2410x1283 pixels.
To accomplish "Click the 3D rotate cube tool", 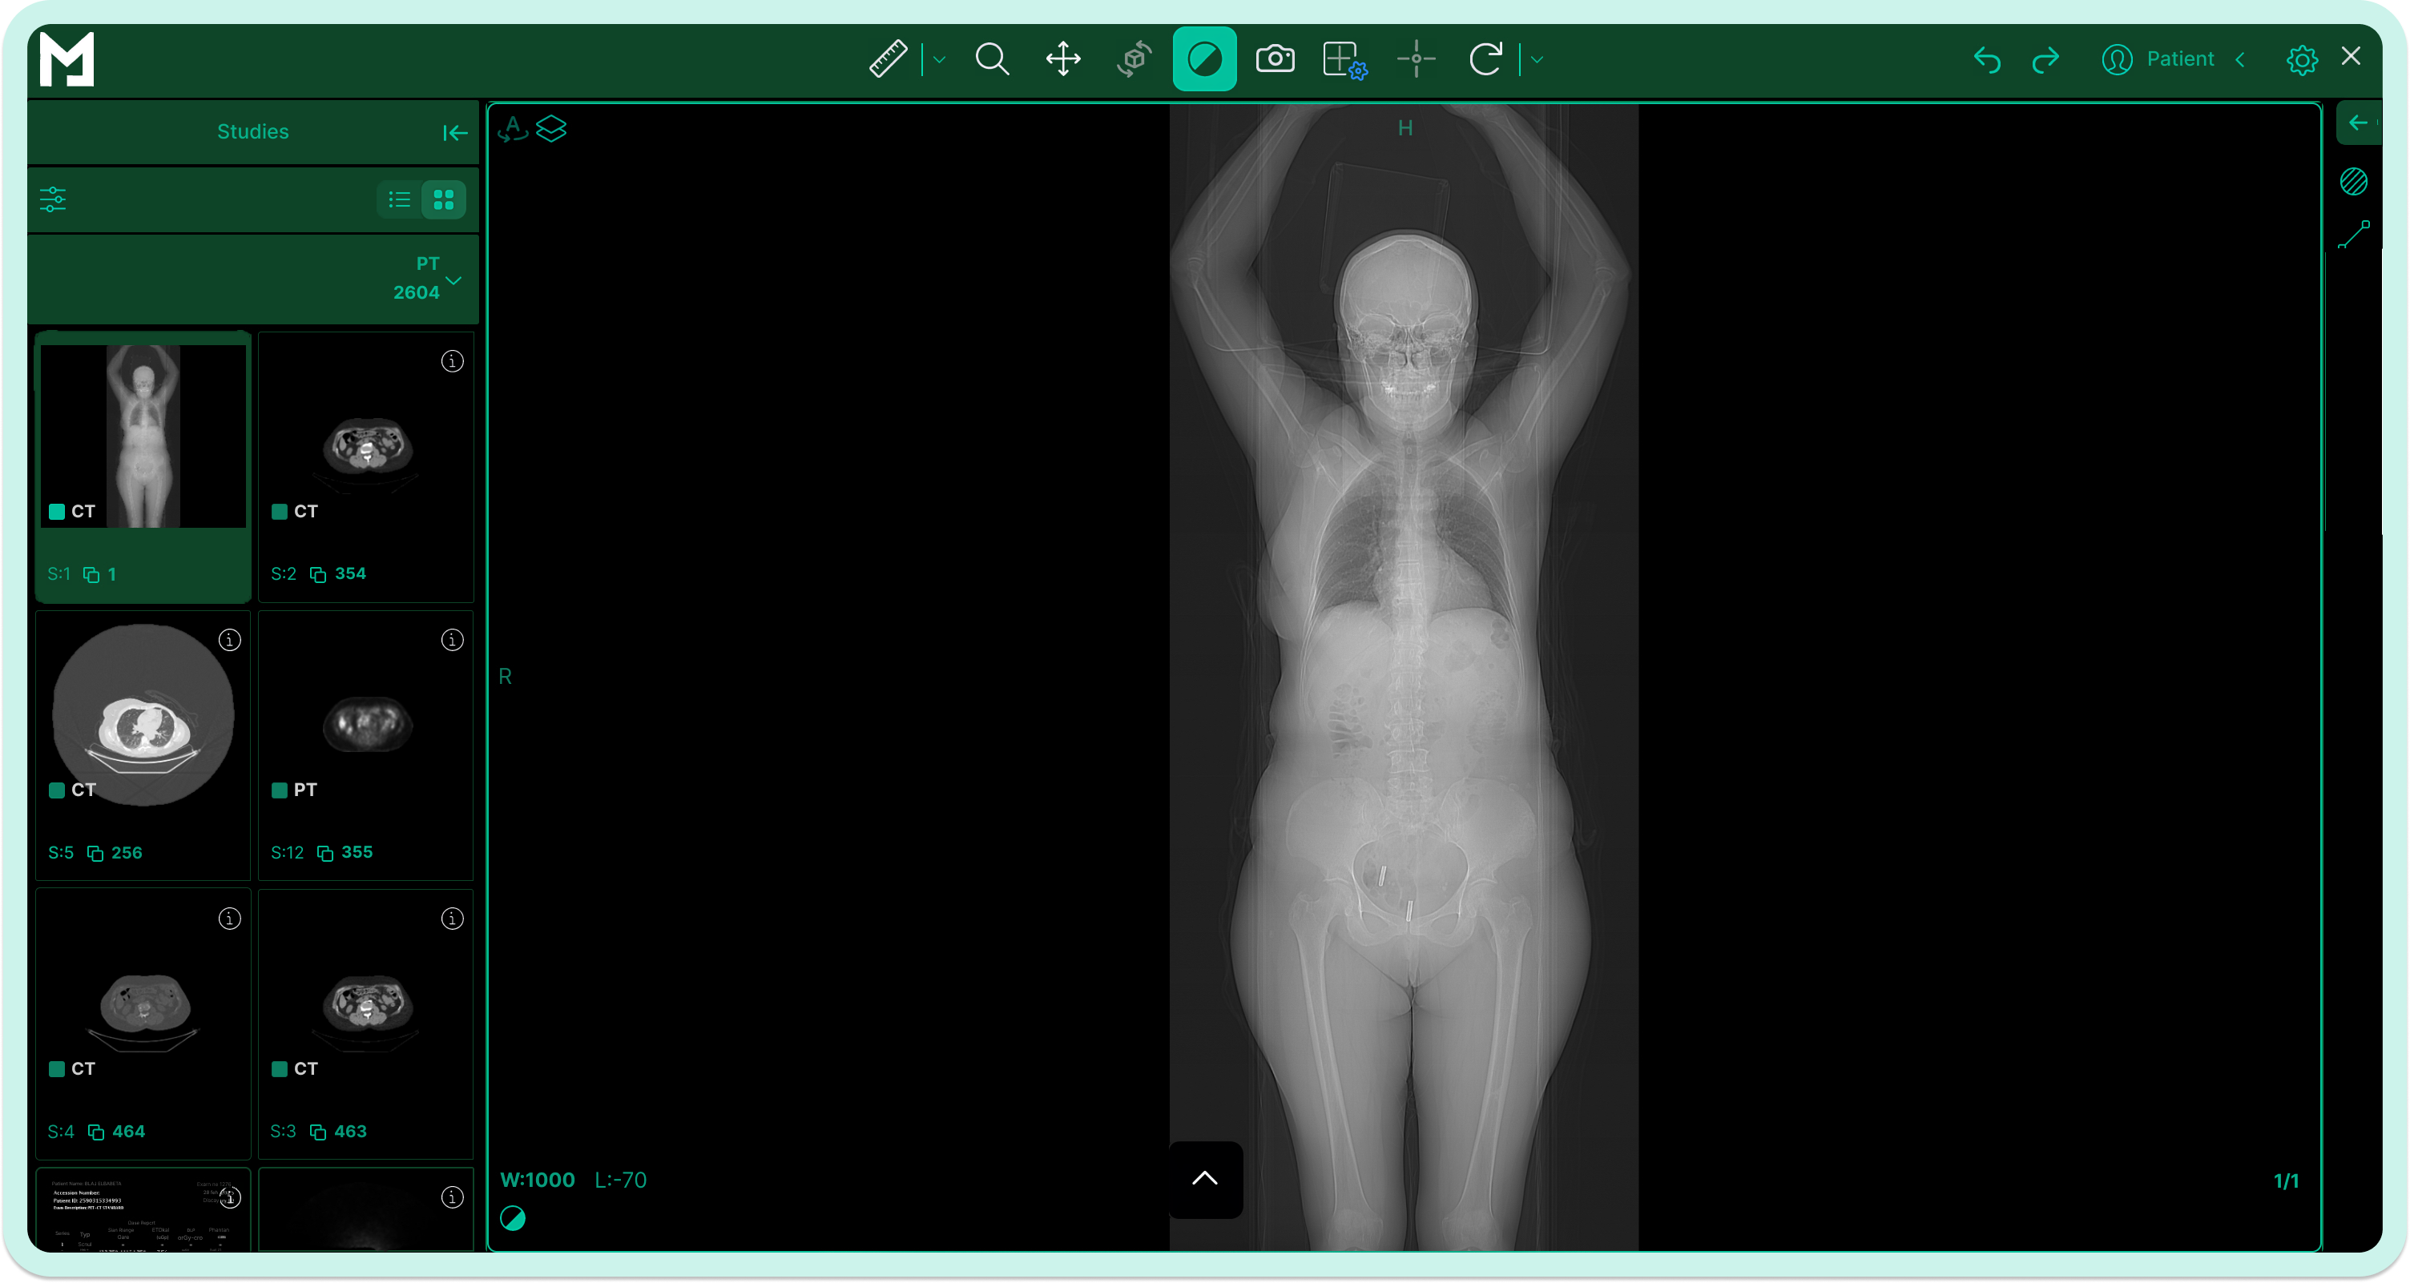I will (x=1134, y=59).
